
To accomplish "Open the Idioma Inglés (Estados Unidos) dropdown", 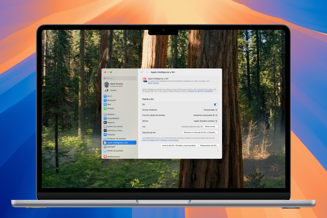I will (x=206, y=121).
